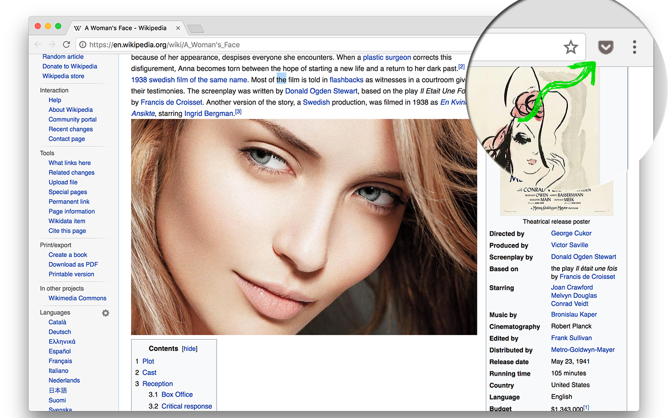Open Wikimedia Commons link

77,298
